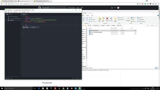Open the Move to dropdown in Explorer

(99, 19)
